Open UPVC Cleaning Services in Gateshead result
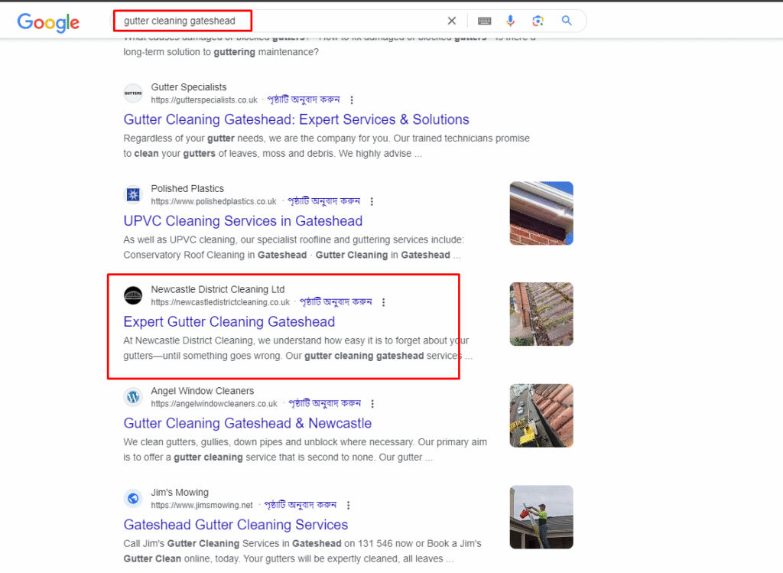This screenshot has width=783, height=573. coord(242,221)
